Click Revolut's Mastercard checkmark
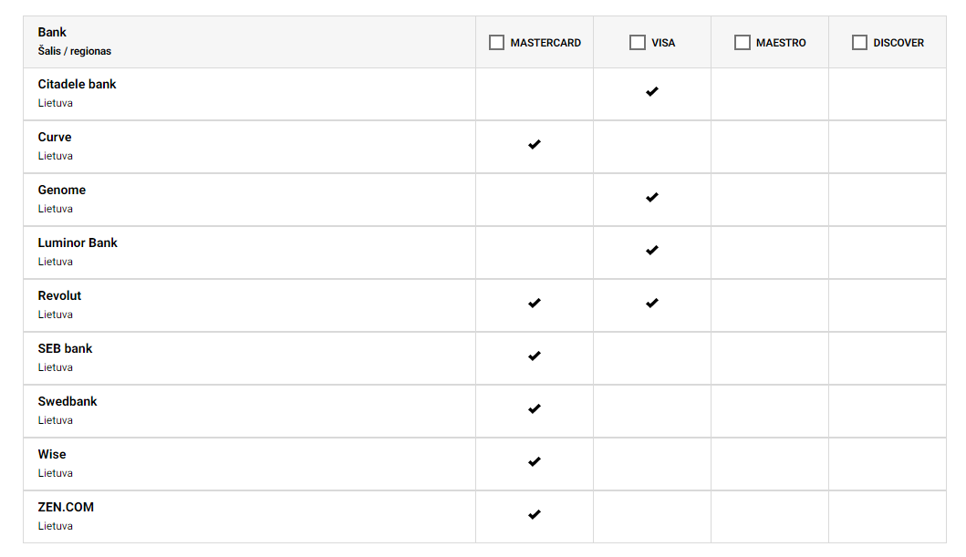The height and width of the screenshot is (557, 966). (535, 304)
